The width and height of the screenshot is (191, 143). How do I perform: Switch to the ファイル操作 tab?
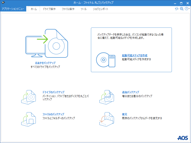click(x=68, y=9)
